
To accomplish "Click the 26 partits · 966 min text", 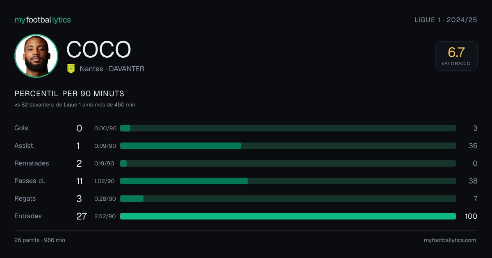I will click(40, 240).
